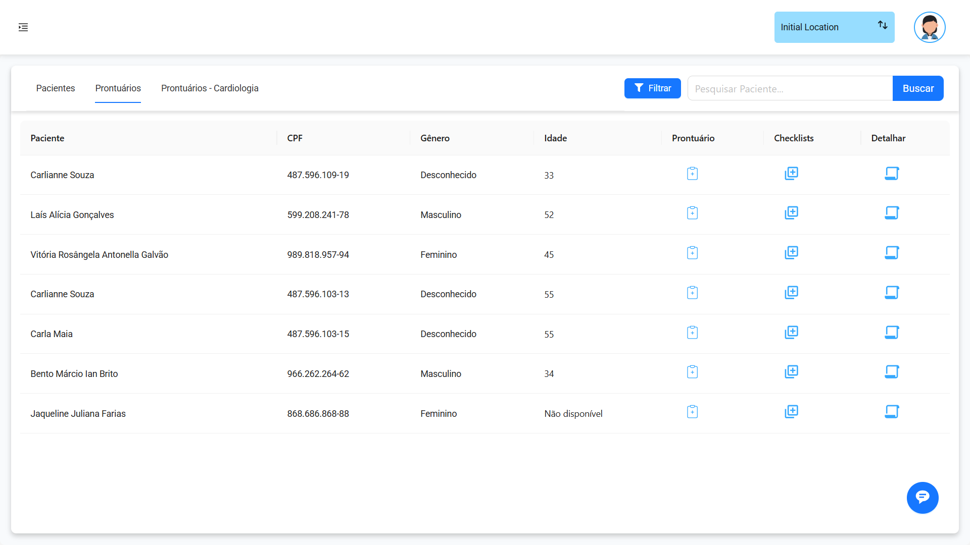Screen dimensions: 970x545
Task: Click Detalhar icon for Carla Maia
Action: tap(892, 333)
